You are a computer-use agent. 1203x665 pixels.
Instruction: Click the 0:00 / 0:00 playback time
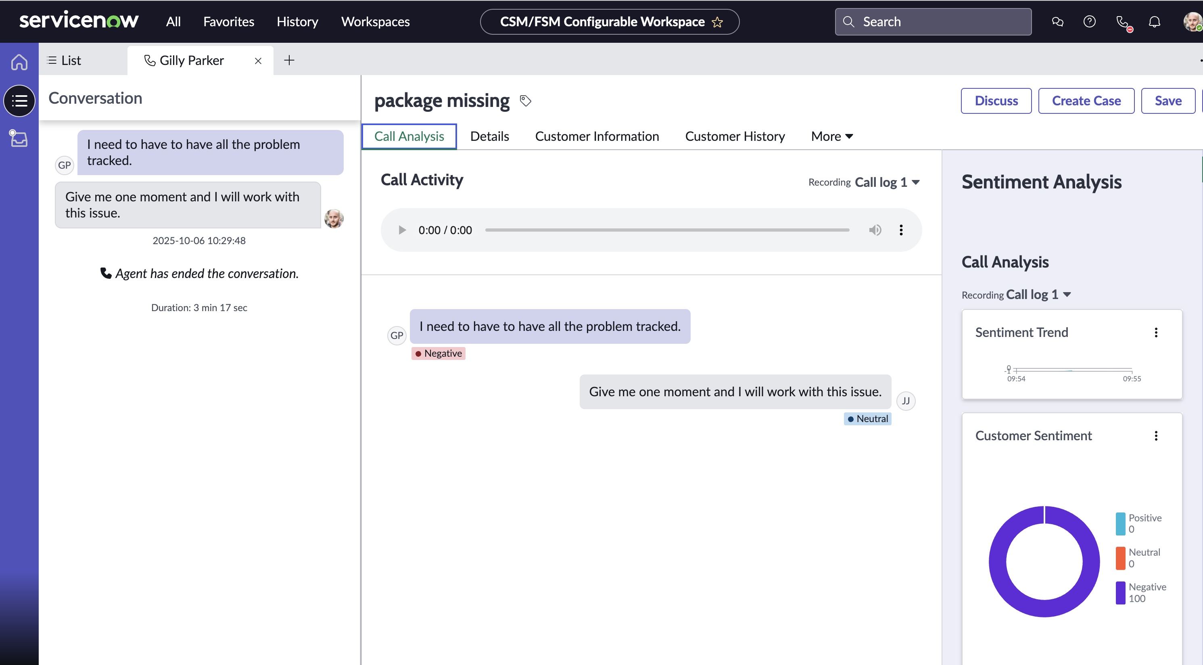tap(445, 230)
